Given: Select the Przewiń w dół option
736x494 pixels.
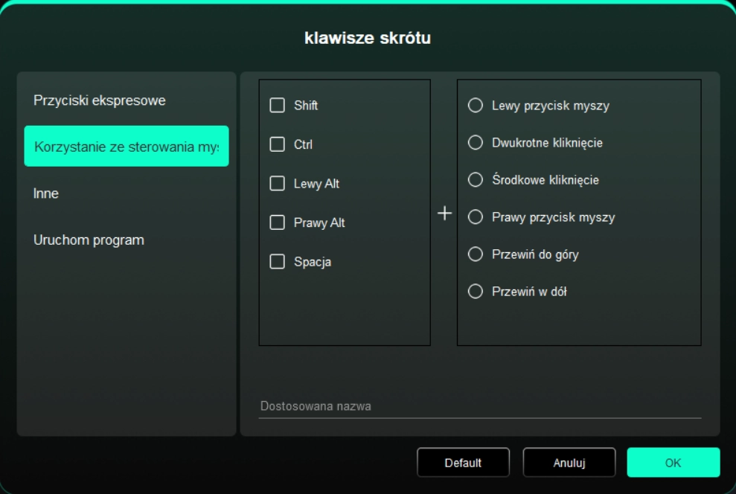Looking at the screenshot, I should (x=475, y=292).
